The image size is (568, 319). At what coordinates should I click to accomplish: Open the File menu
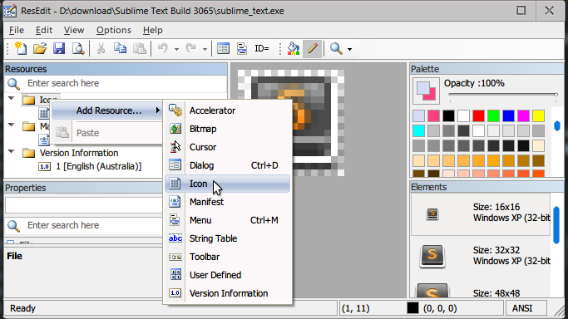point(17,30)
